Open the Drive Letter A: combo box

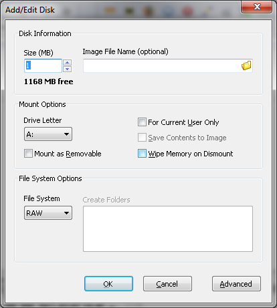click(x=48, y=134)
